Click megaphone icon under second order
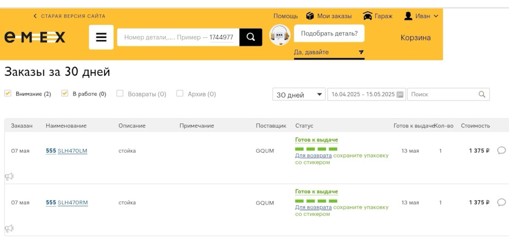The image size is (509, 246). (x=9, y=229)
